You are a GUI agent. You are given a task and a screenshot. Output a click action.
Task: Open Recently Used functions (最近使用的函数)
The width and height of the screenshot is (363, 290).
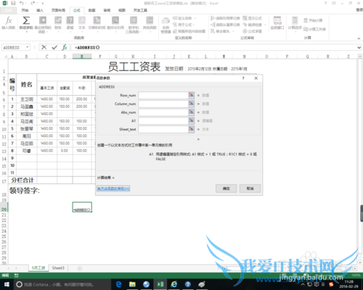pyautogui.click(x=43, y=25)
